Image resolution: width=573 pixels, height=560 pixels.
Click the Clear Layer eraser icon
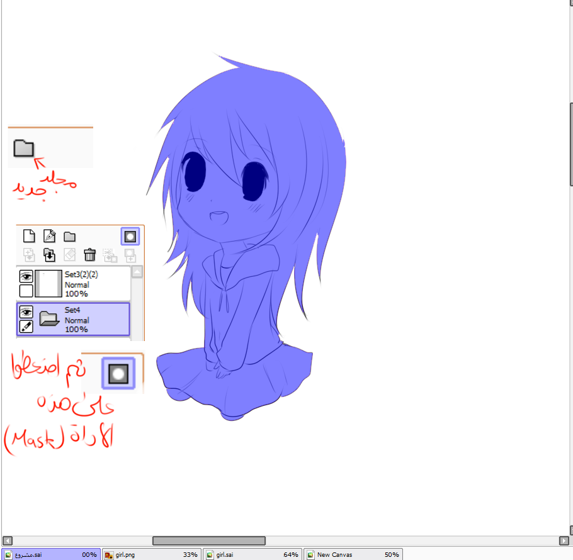tap(70, 255)
